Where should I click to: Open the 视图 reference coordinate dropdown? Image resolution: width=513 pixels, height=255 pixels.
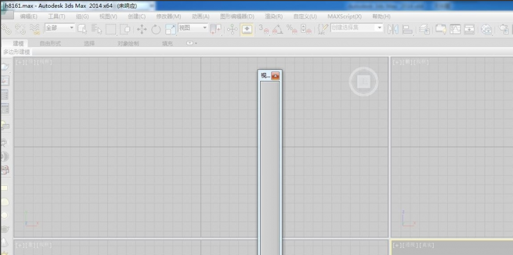point(193,28)
